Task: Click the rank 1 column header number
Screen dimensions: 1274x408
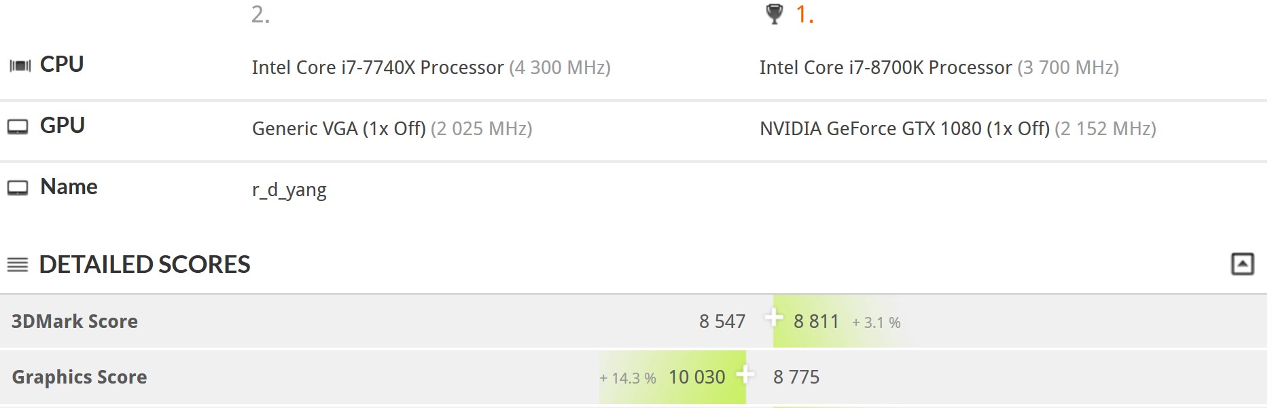Action: [804, 14]
